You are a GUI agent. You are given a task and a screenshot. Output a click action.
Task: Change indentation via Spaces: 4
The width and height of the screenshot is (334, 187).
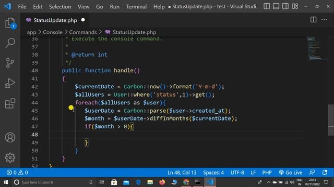213,172
